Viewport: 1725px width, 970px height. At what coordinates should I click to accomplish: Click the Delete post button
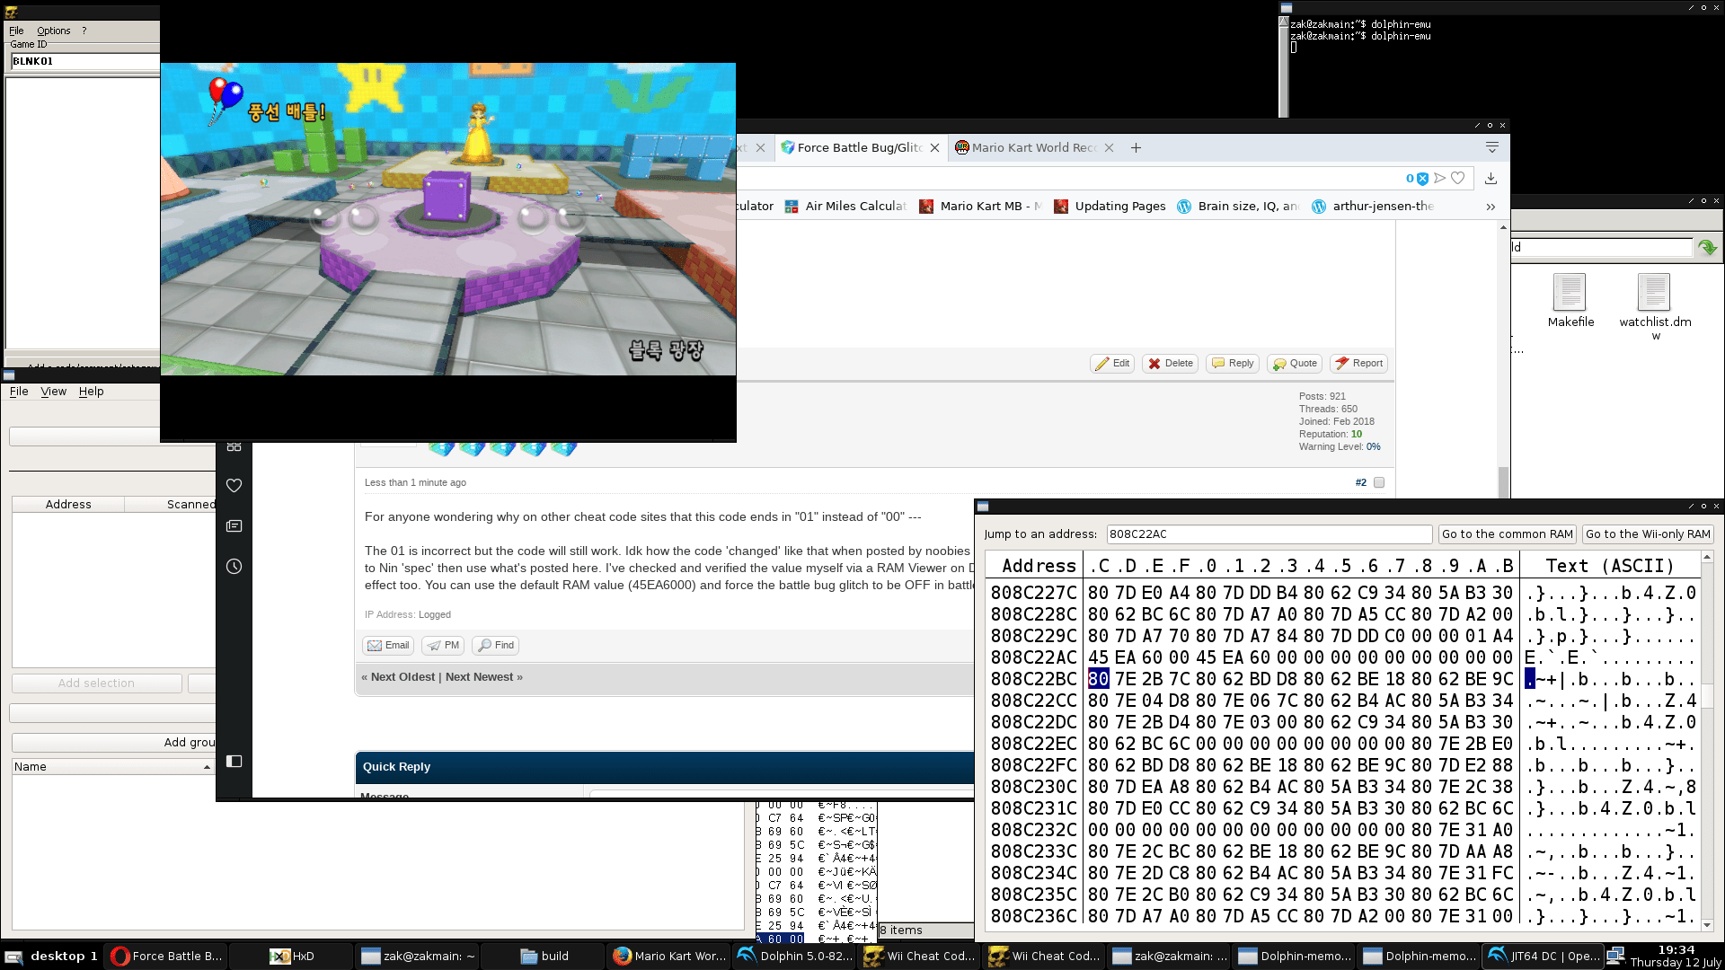1170,364
